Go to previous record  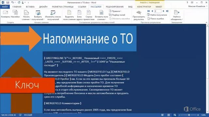coord(152,11)
